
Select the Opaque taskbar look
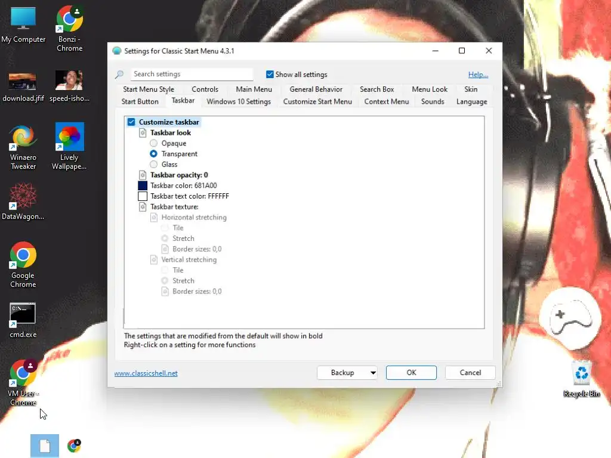pos(153,143)
